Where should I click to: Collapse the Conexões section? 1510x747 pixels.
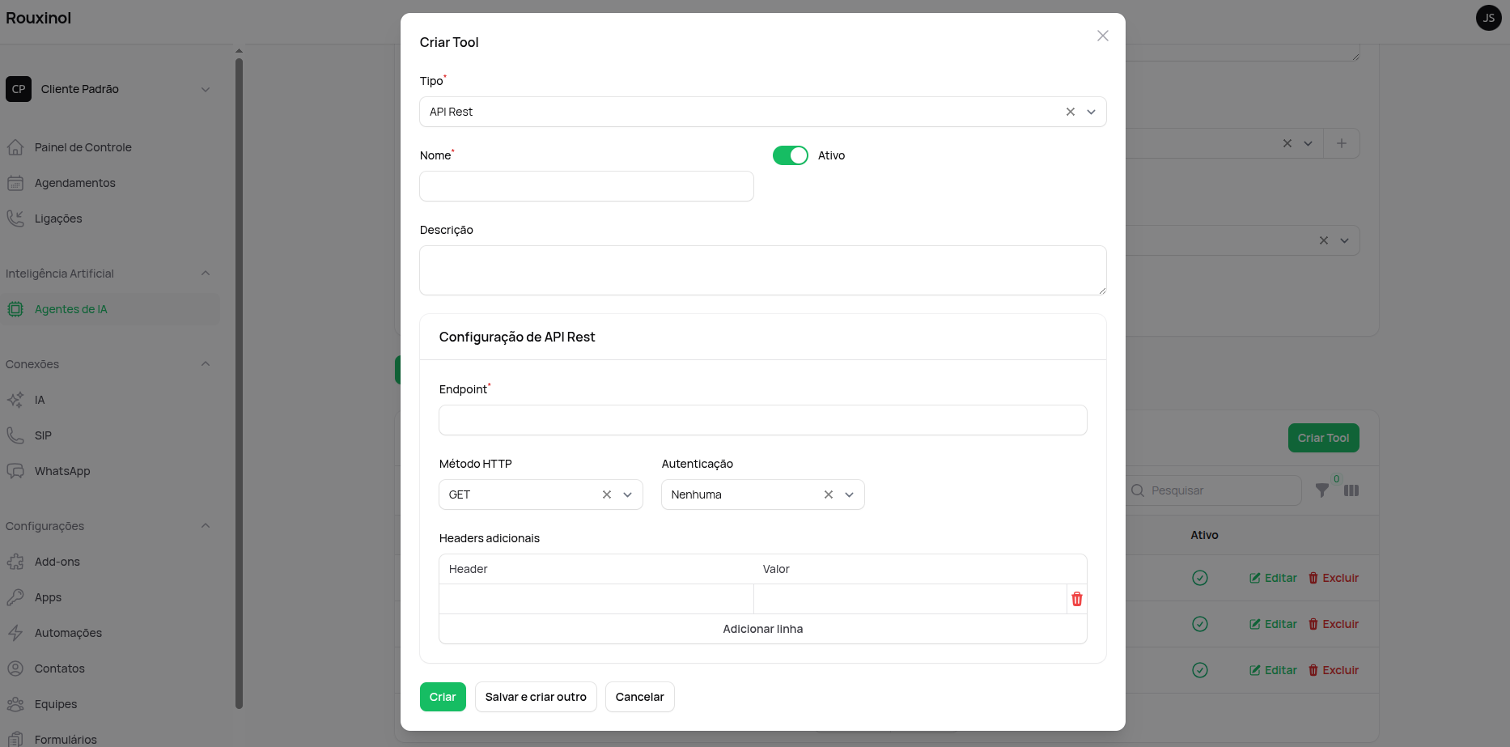click(206, 364)
